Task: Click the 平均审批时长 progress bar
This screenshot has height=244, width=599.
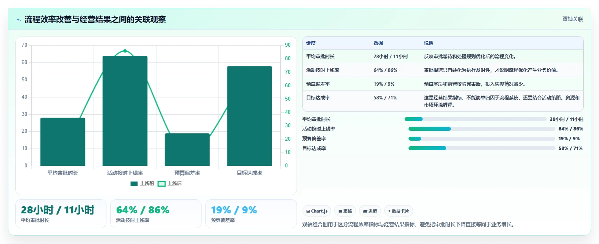Action: tap(476, 119)
